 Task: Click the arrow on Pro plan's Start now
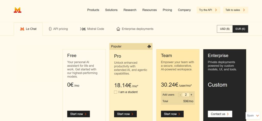133,114
